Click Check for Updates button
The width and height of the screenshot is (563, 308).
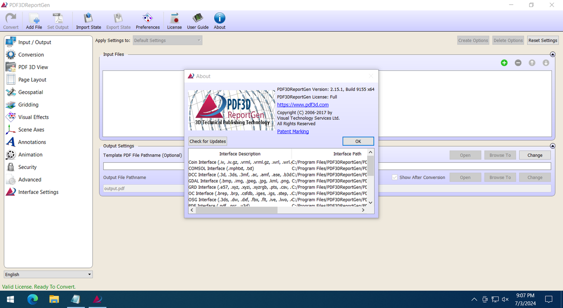click(208, 141)
